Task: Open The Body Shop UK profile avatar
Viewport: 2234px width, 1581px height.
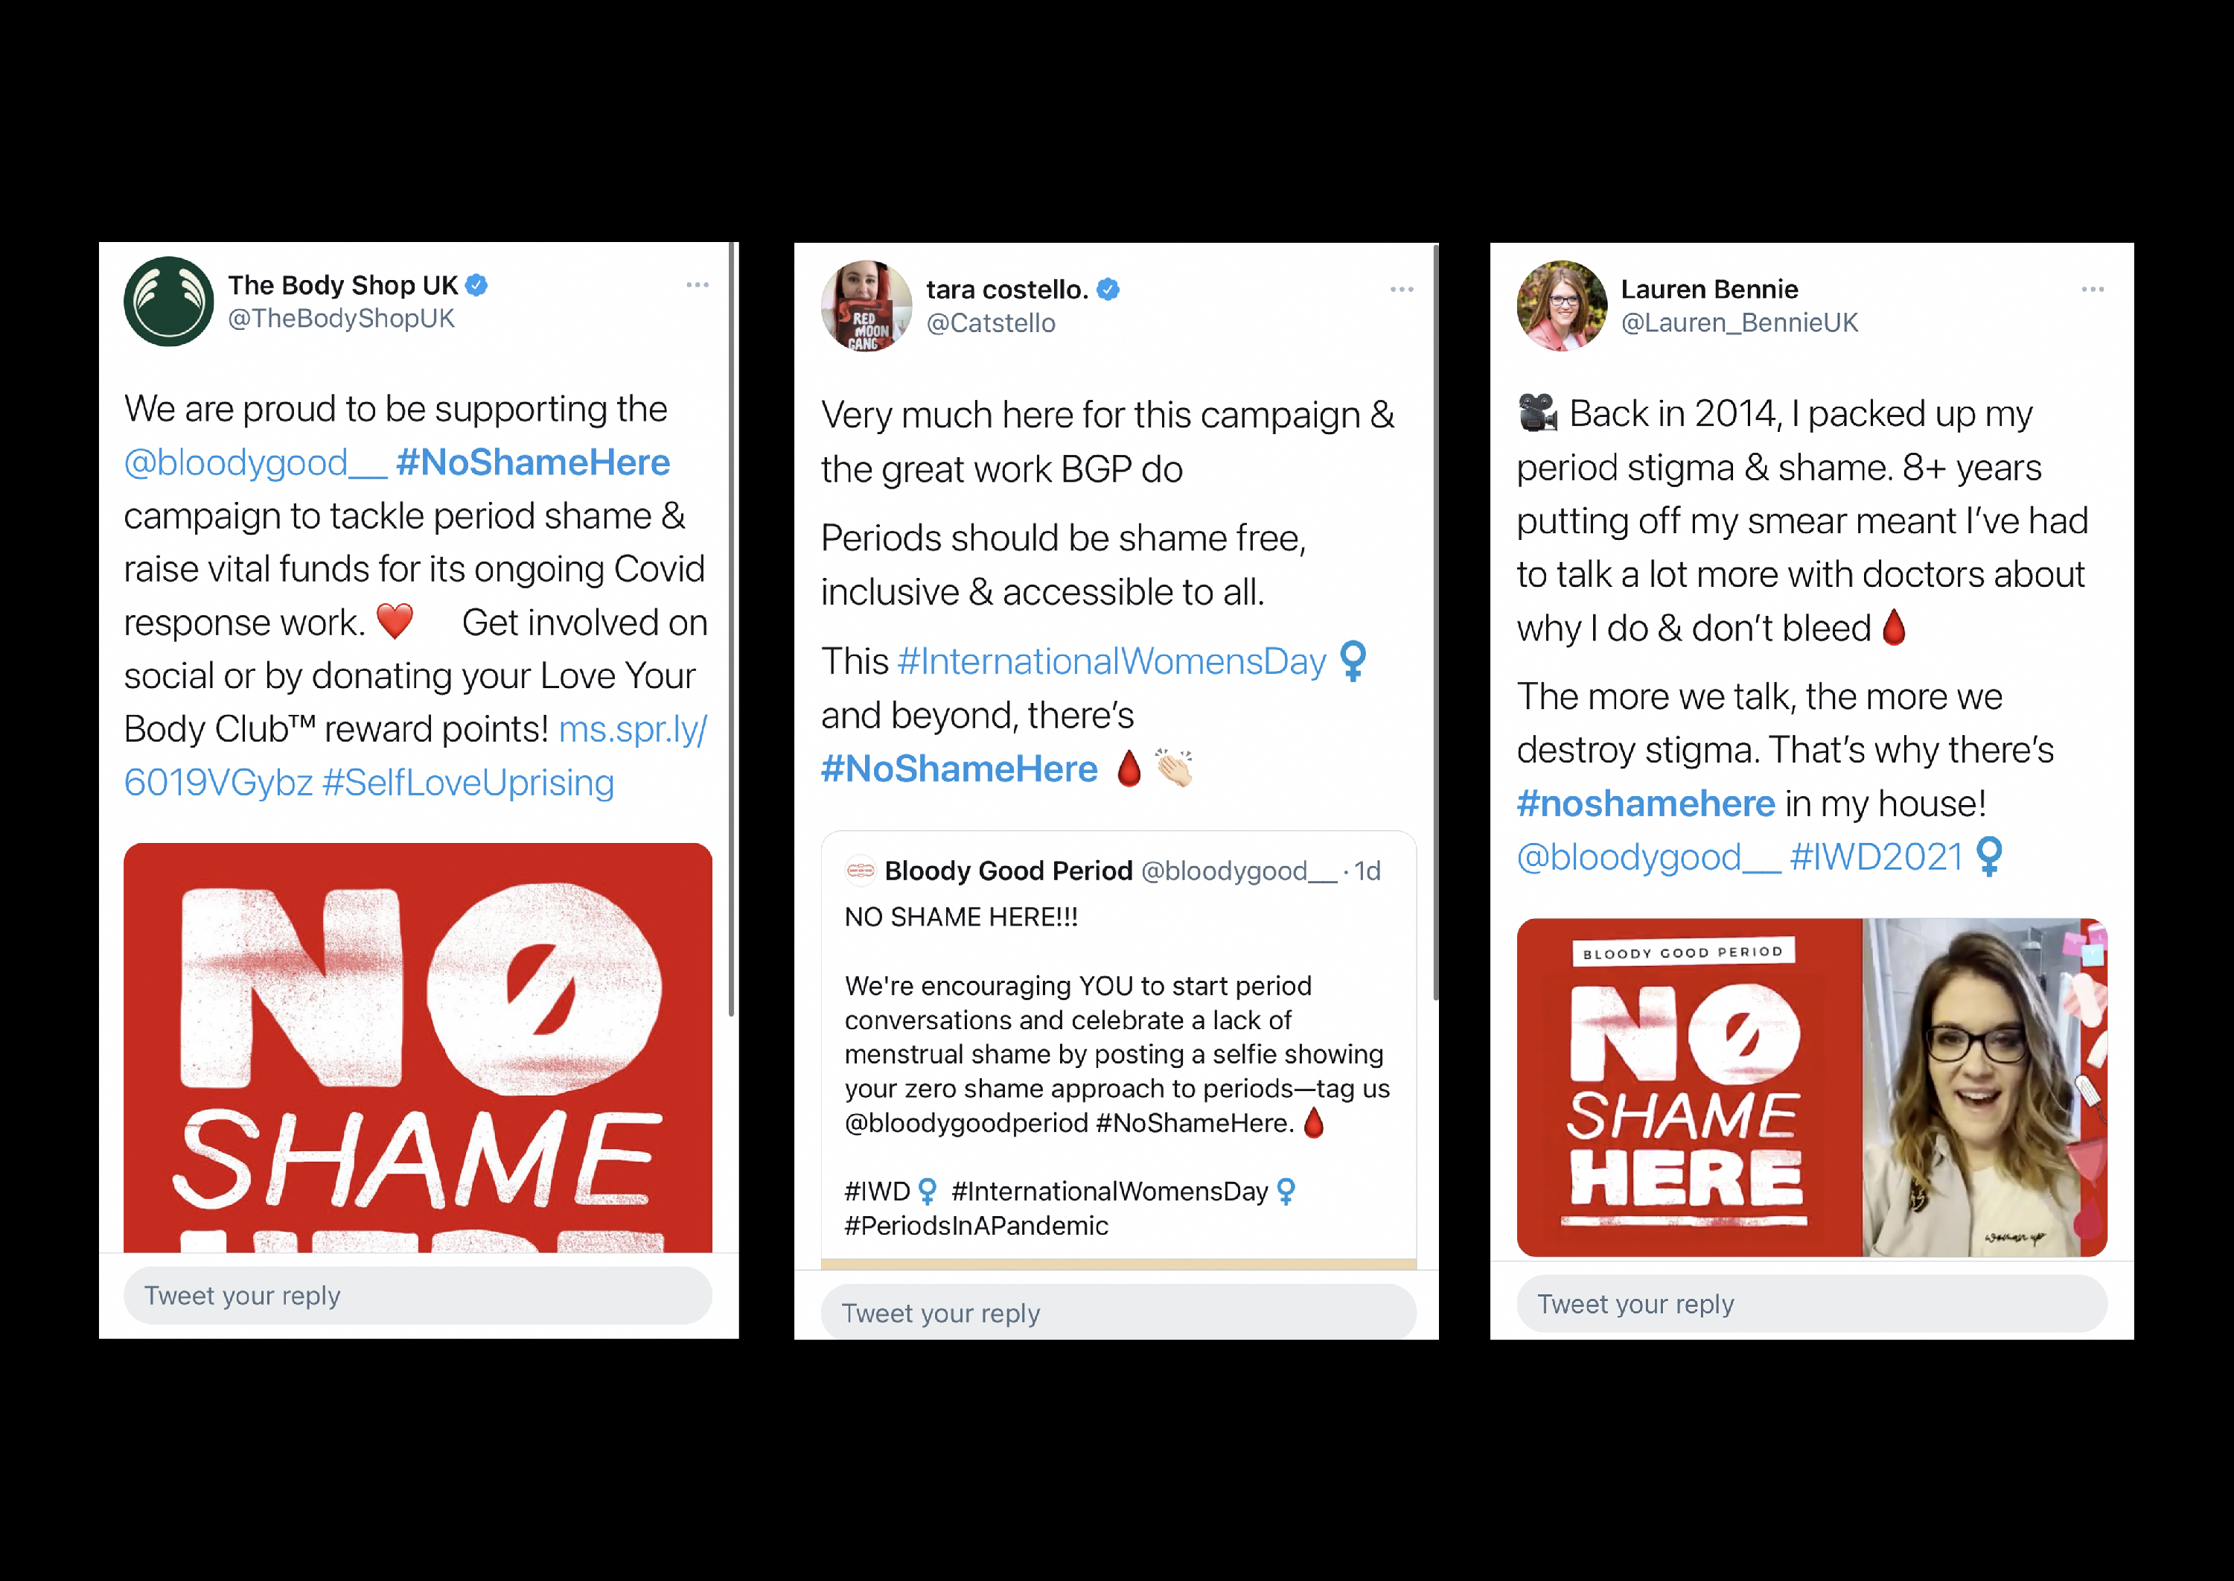Action: coord(168,301)
